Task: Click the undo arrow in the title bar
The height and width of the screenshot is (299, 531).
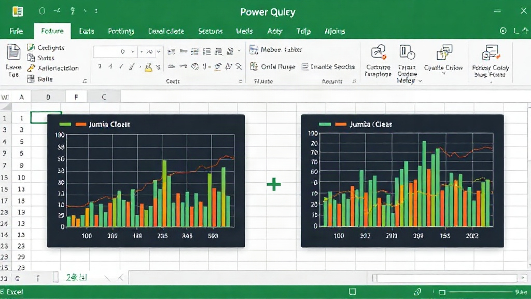Action: 57,11
